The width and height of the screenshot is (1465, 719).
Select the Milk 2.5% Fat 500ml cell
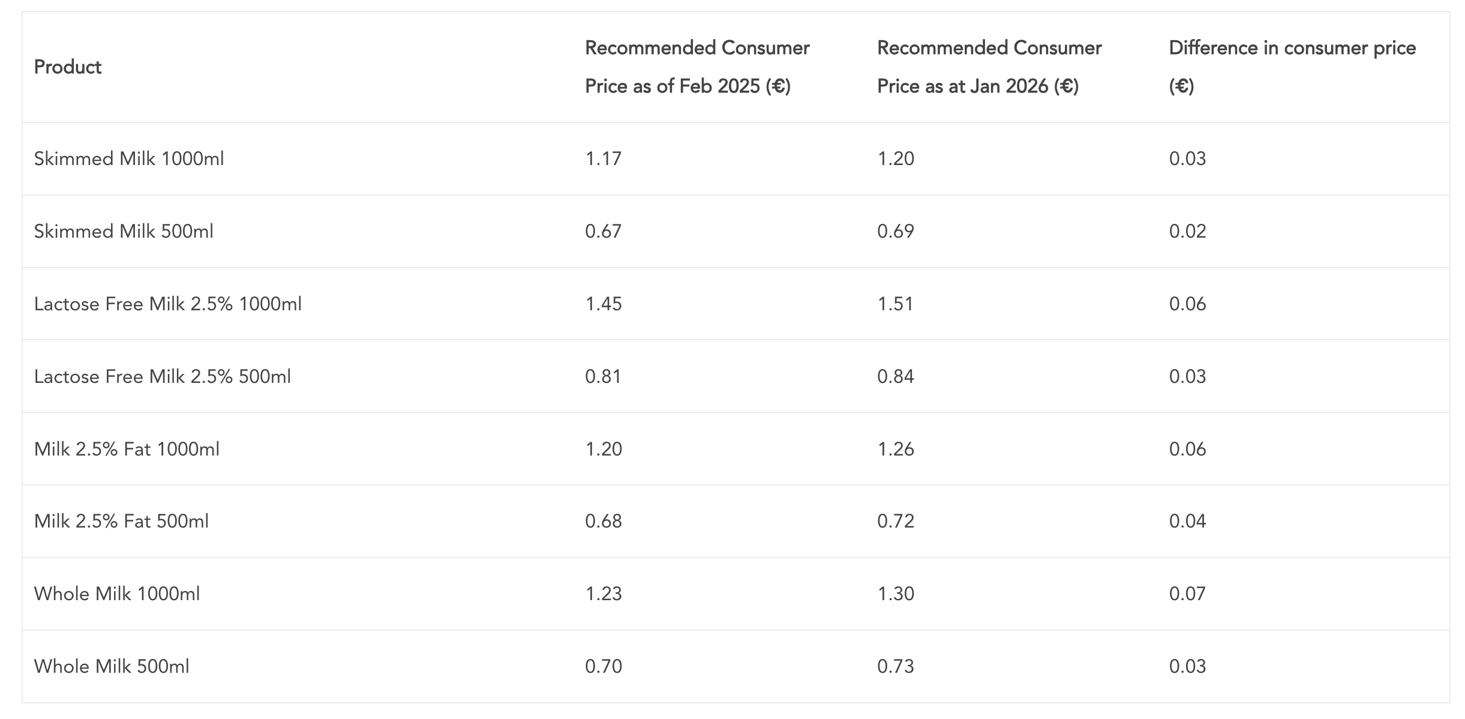click(121, 522)
